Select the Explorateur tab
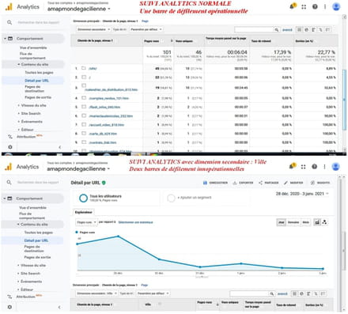The image size is (348, 314). coord(83,212)
